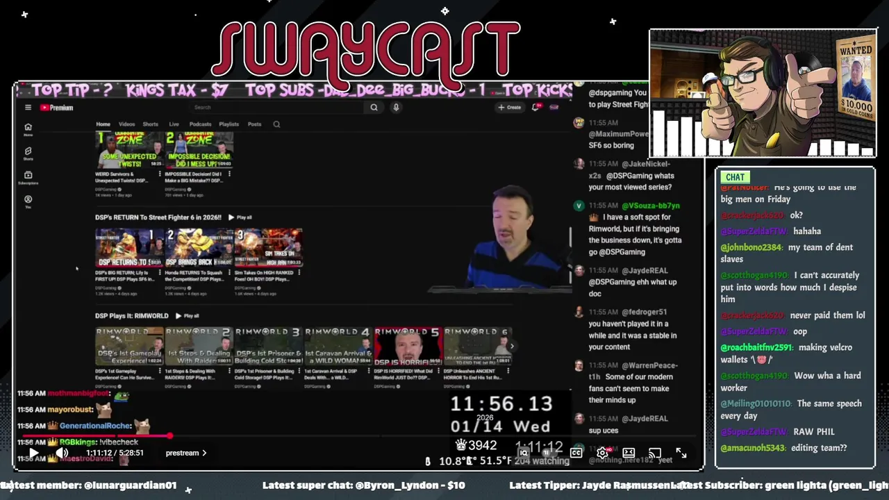This screenshot has height=500, width=889.
Task: Open three-dot menu for '1st Steps & Dealing' video
Action: 230,372
